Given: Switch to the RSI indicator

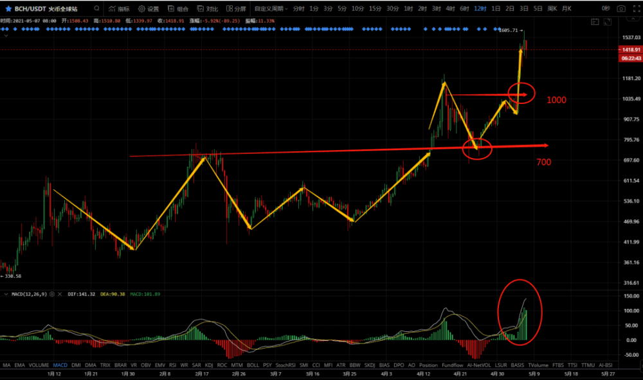Looking at the screenshot, I should pyautogui.click(x=172, y=365).
